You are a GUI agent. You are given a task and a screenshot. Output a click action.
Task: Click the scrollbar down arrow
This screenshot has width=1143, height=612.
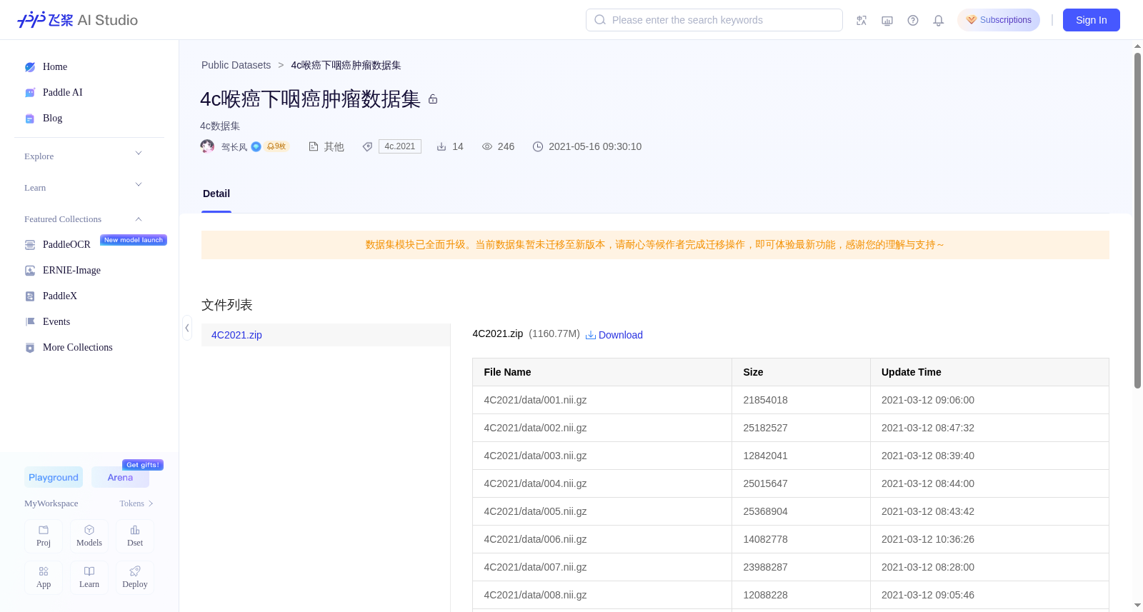[1137, 606]
